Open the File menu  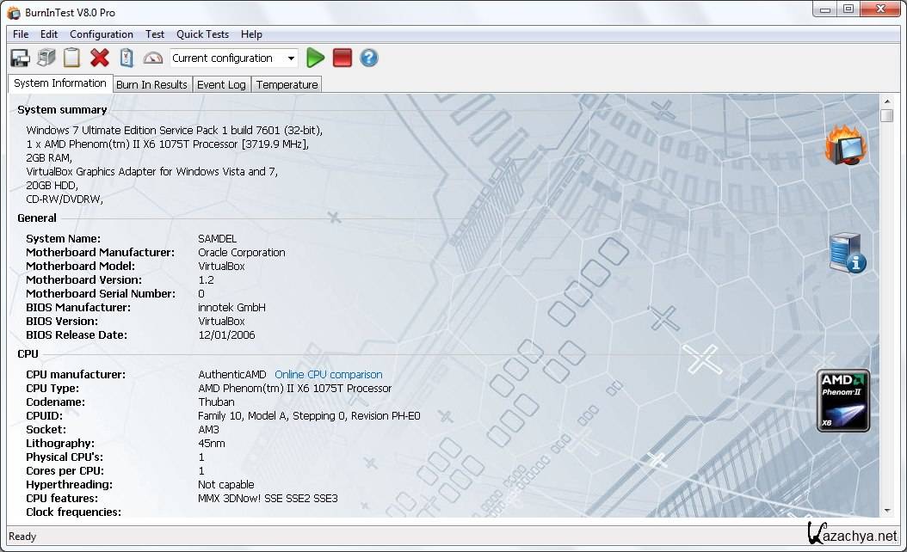coord(21,34)
